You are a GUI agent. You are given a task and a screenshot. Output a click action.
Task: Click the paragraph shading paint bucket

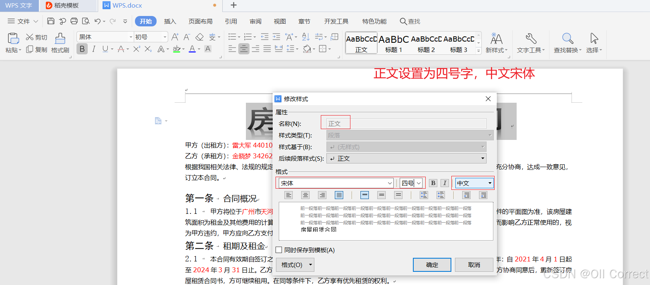coord(307,49)
